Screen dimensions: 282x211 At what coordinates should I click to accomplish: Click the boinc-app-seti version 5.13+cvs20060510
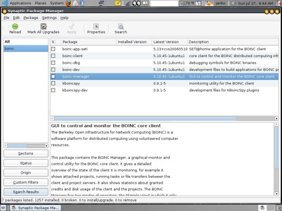(170, 49)
